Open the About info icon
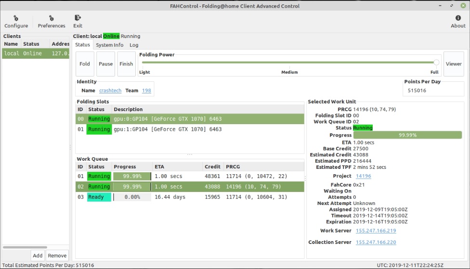This screenshot has height=269, width=470. (458, 22)
